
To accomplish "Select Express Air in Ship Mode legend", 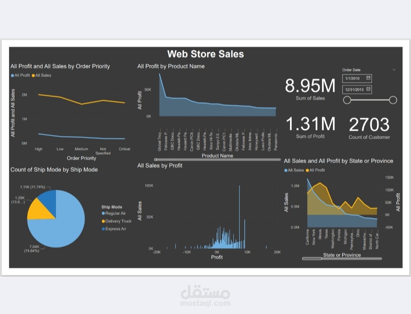I will tap(114, 228).
